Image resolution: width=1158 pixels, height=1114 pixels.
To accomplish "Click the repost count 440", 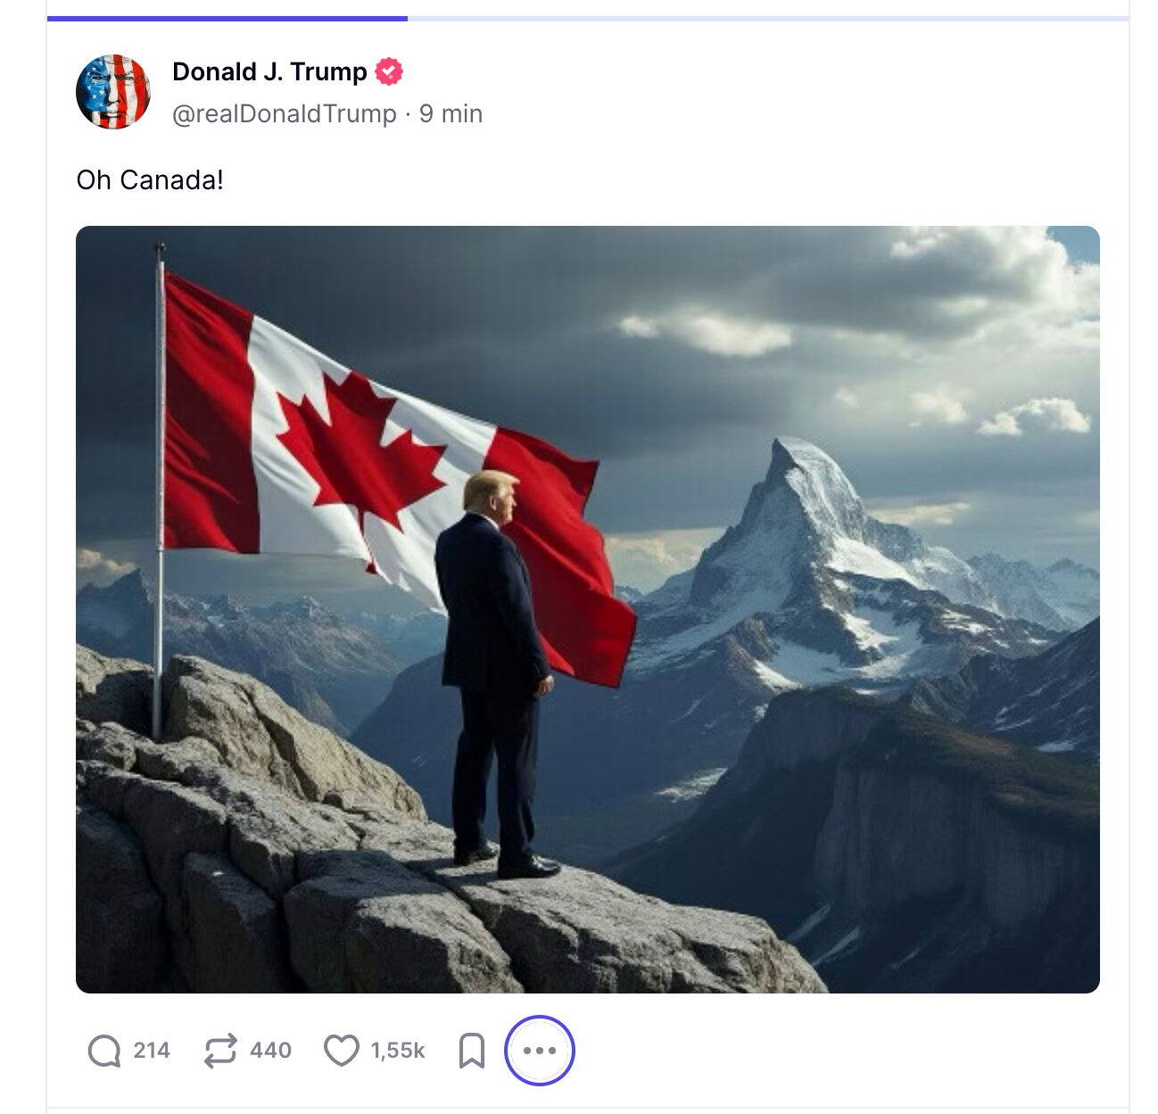I will point(270,1051).
